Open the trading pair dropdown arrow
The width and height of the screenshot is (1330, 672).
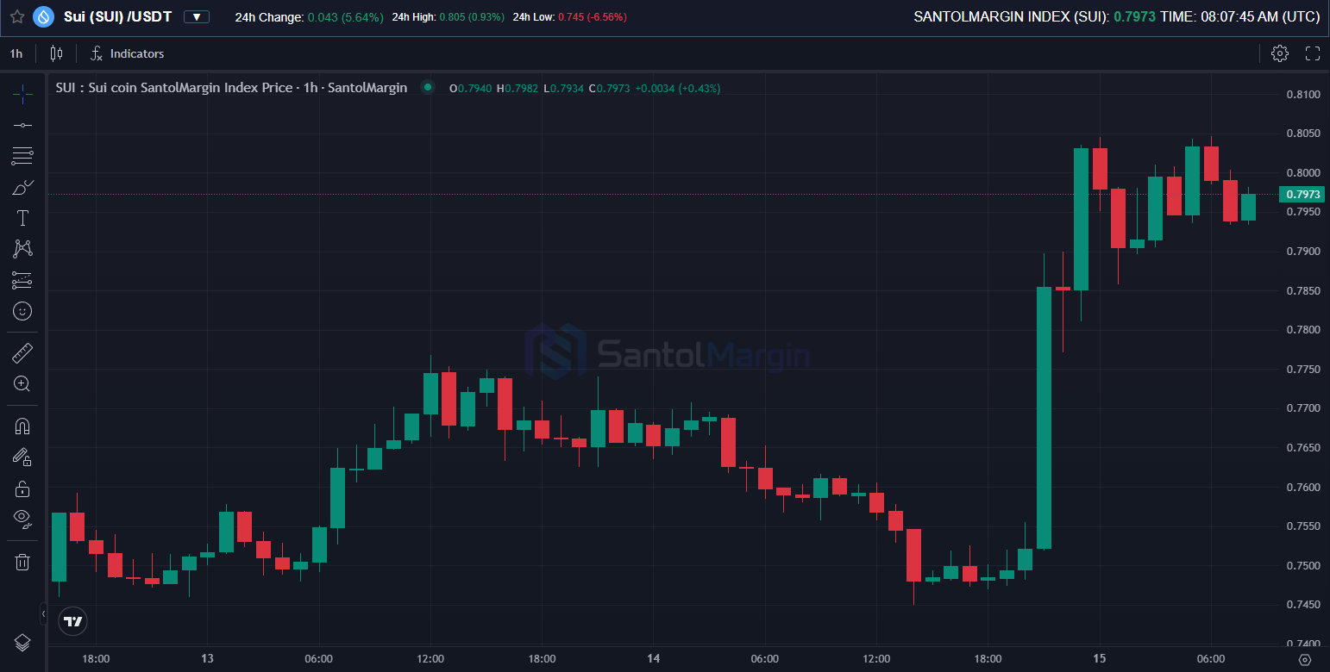coord(197,16)
